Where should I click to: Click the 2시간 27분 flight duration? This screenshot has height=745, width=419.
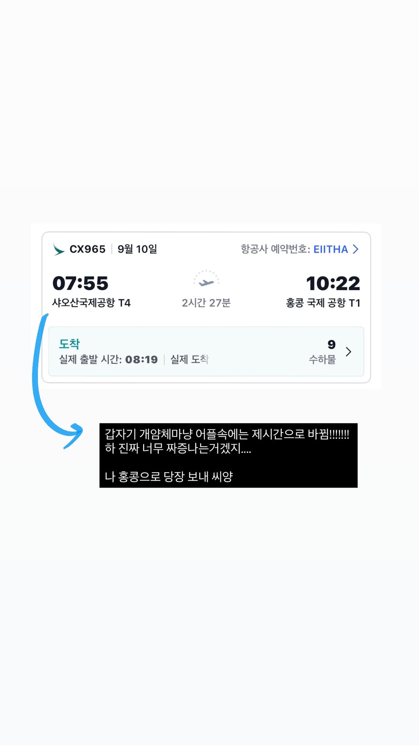(206, 303)
